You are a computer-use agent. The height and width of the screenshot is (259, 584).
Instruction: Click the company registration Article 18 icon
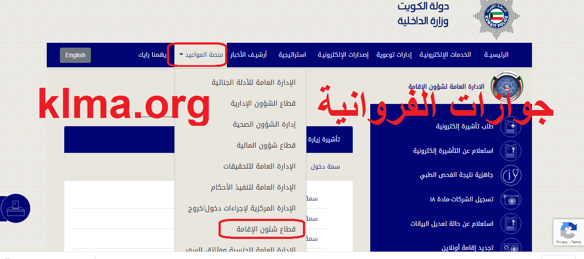[511, 199]
